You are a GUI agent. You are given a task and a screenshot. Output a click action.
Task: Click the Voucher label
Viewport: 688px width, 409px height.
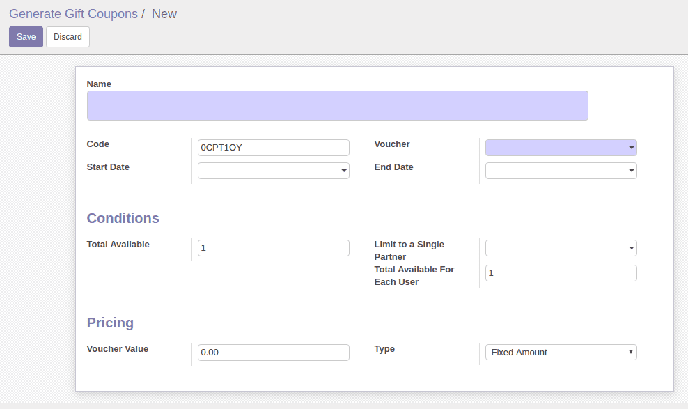coord(392,144)
